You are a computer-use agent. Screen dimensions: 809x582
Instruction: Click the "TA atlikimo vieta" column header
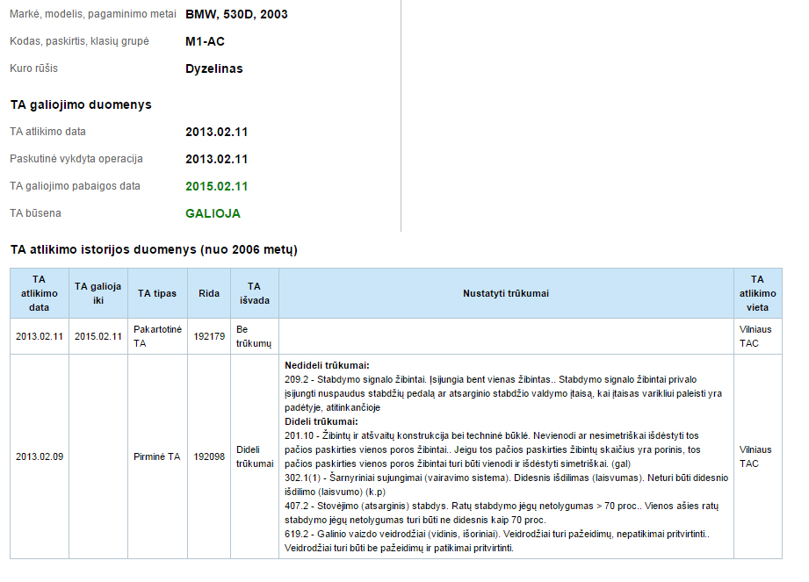tap(757, 293)
